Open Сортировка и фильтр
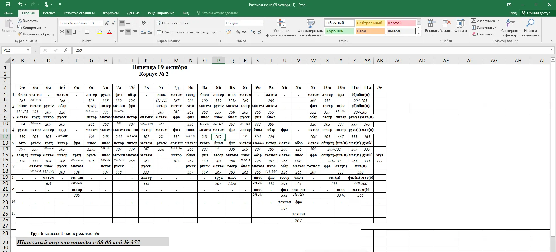This screenshot has width=556, height=252. click(511, 28)
